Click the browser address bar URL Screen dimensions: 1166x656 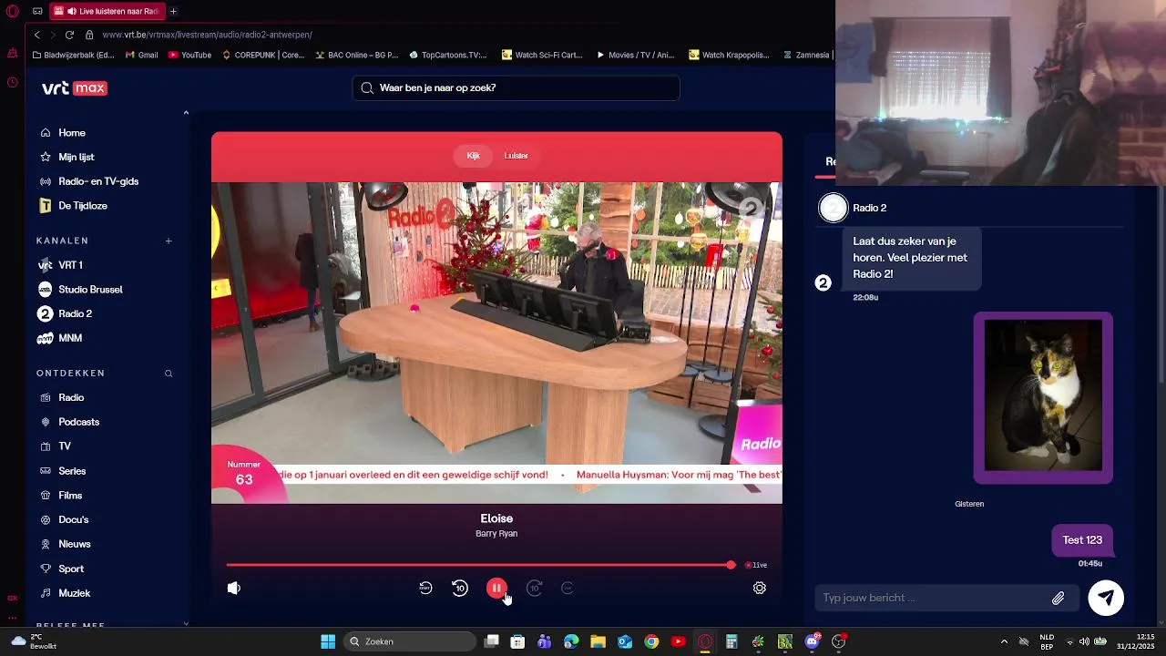[208, 35]
